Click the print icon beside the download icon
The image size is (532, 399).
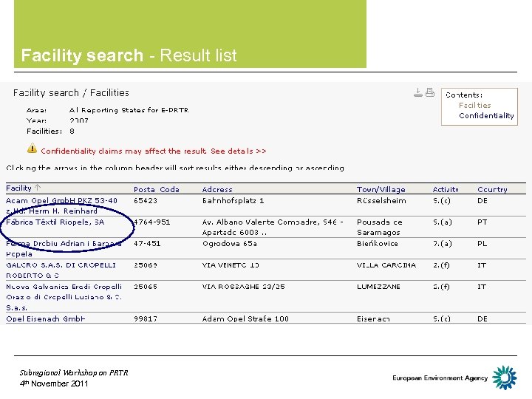coord(430,92)
